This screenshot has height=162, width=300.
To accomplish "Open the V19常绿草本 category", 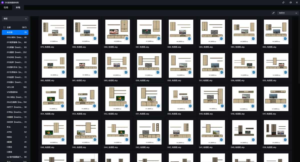I will point(15,92).
